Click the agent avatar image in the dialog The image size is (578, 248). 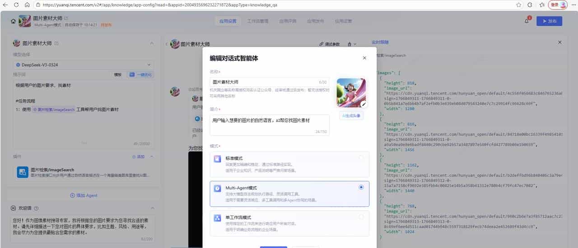351,92
